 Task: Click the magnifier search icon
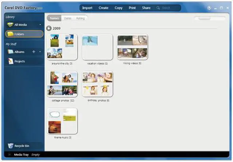click(x=158, y=8)
